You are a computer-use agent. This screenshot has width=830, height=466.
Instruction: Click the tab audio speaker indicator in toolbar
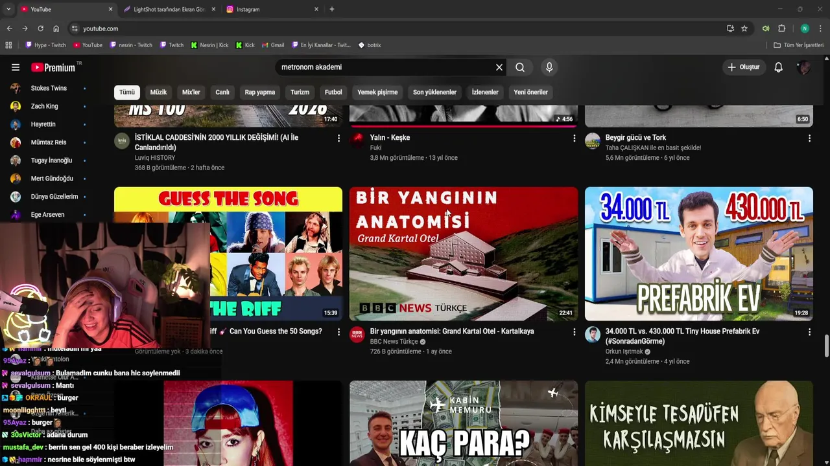(x=766, y=28)
